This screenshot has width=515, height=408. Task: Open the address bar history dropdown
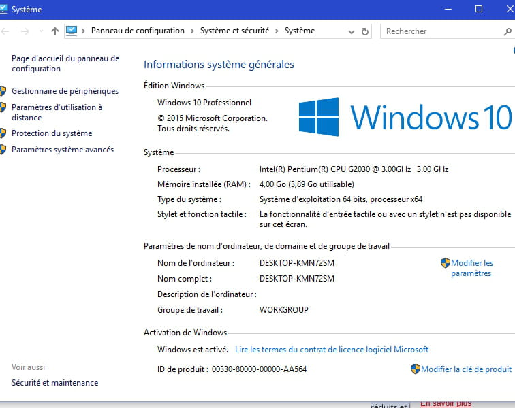(x=351, y=32)
